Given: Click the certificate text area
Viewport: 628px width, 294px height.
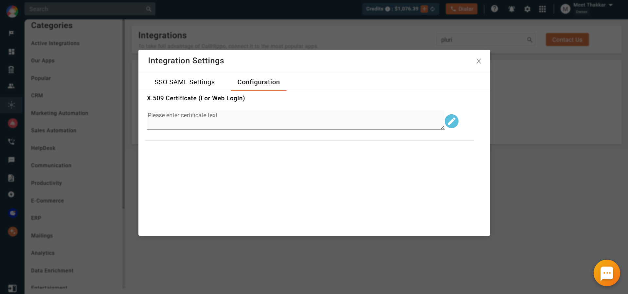Looking at the screenshot, I should 296,120.
